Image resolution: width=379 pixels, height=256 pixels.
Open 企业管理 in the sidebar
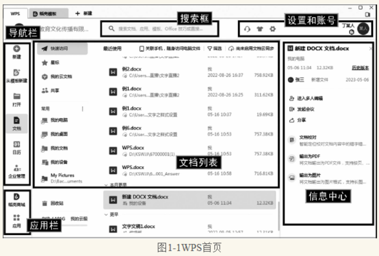[x=17, y=171]
